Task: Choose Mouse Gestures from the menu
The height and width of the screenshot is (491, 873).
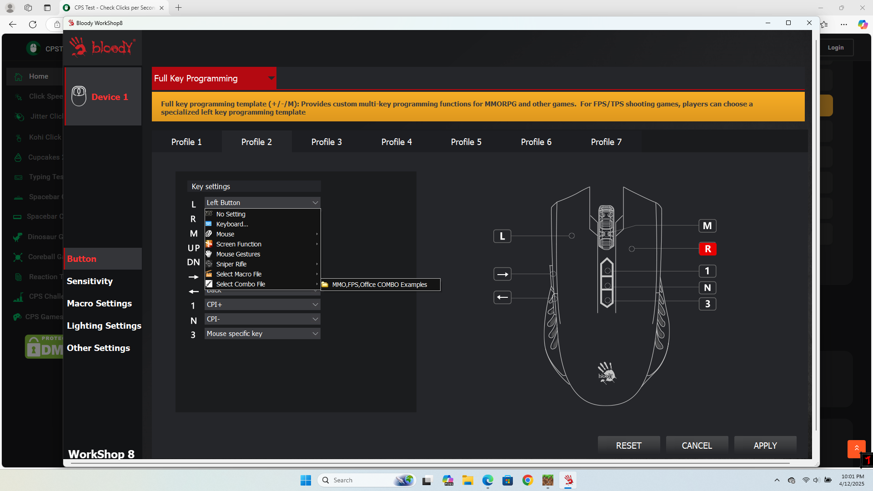Action: coord(262,254)
